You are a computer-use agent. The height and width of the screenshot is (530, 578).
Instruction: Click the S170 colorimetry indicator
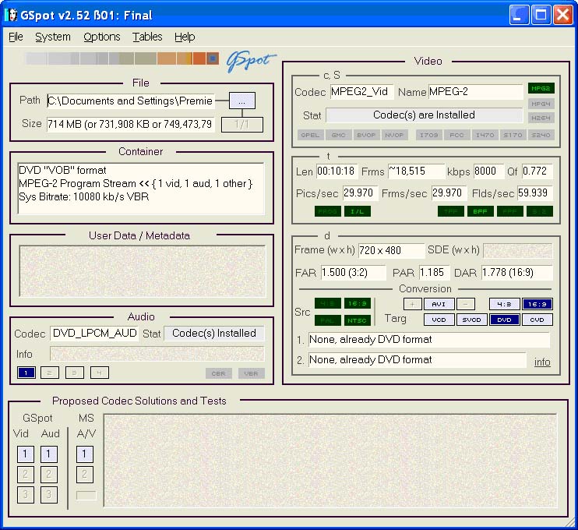click(513, 135)
